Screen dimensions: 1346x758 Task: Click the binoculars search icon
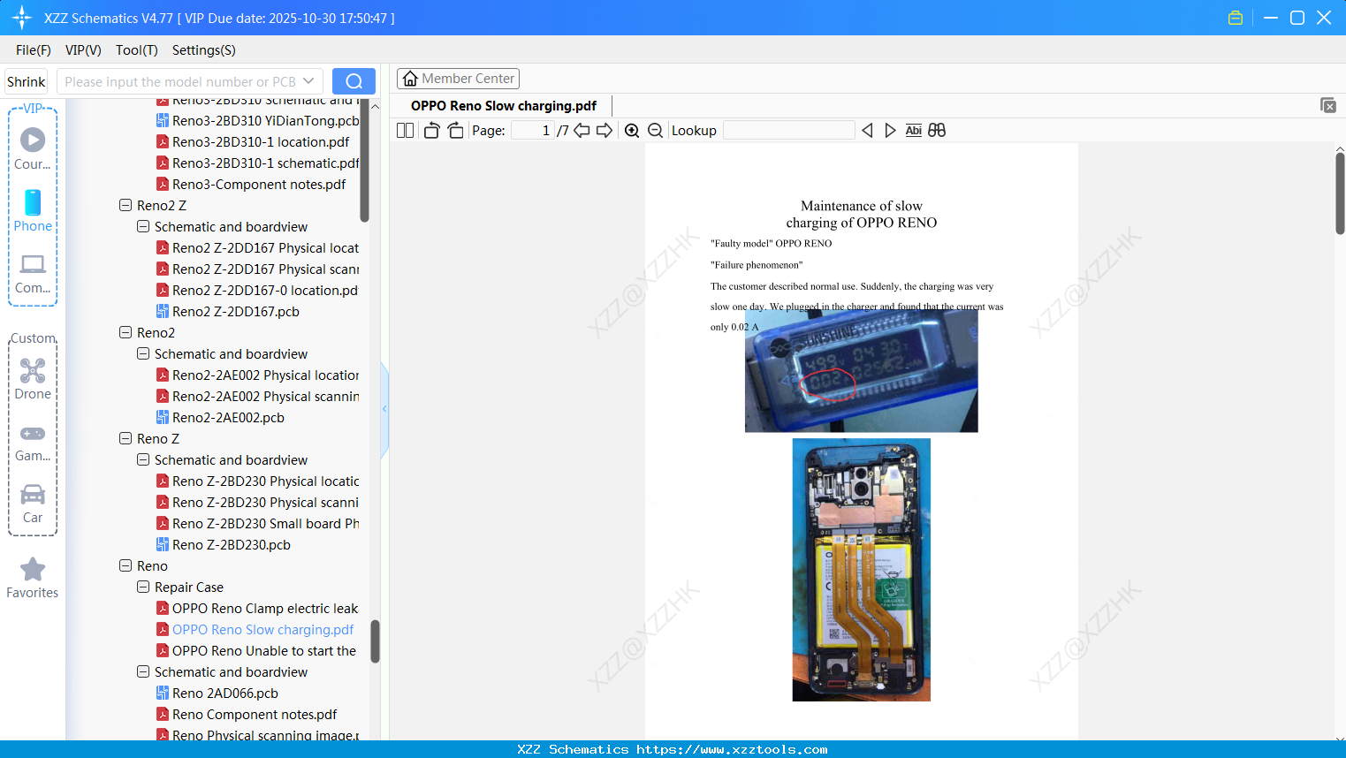(937, 131)
